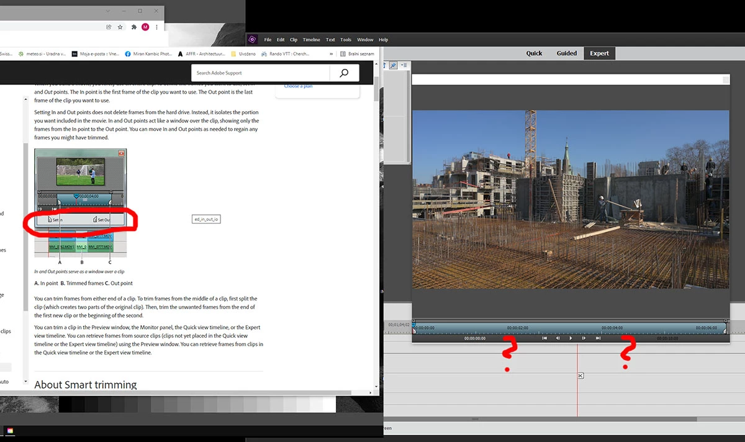Click the magnifier search button on Adobe page
This screenshot has width=745, height=442.
coord(345,73)
